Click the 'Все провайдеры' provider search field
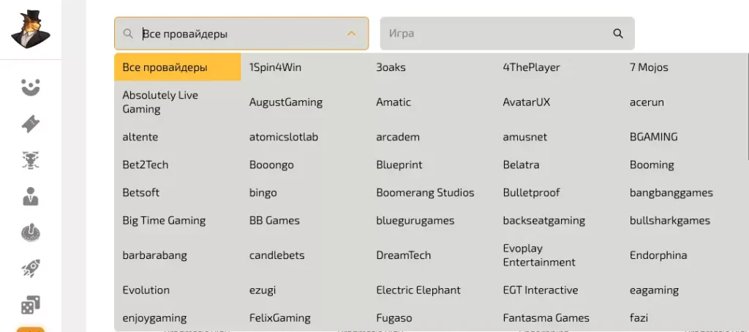 pyautogui.click(x=234, y=34)
